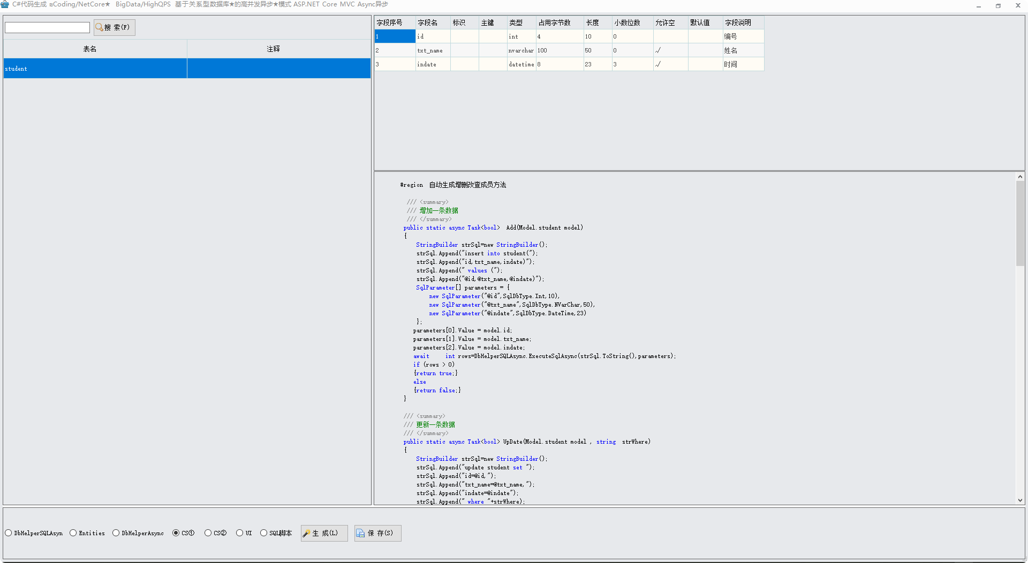Click the save (保存) disk icon
The height and width of the screenshot is (563, 1028).
(360, 534)
